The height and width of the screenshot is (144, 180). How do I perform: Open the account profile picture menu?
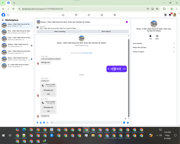point(175,15)
